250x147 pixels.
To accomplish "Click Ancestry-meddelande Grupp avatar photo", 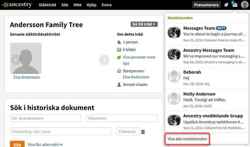I will click(x=174, y=120).
